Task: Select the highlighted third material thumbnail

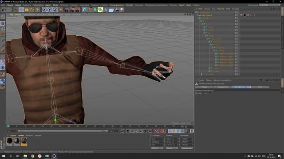Action: tap(24, 141)
